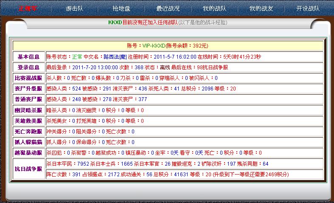Click 杀死美女 text in 英雄救美服 row

click(x=56, y=121)
